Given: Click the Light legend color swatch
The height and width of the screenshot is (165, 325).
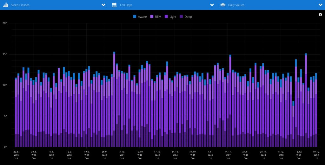Looking at the screenshot, I should (166, 16).
